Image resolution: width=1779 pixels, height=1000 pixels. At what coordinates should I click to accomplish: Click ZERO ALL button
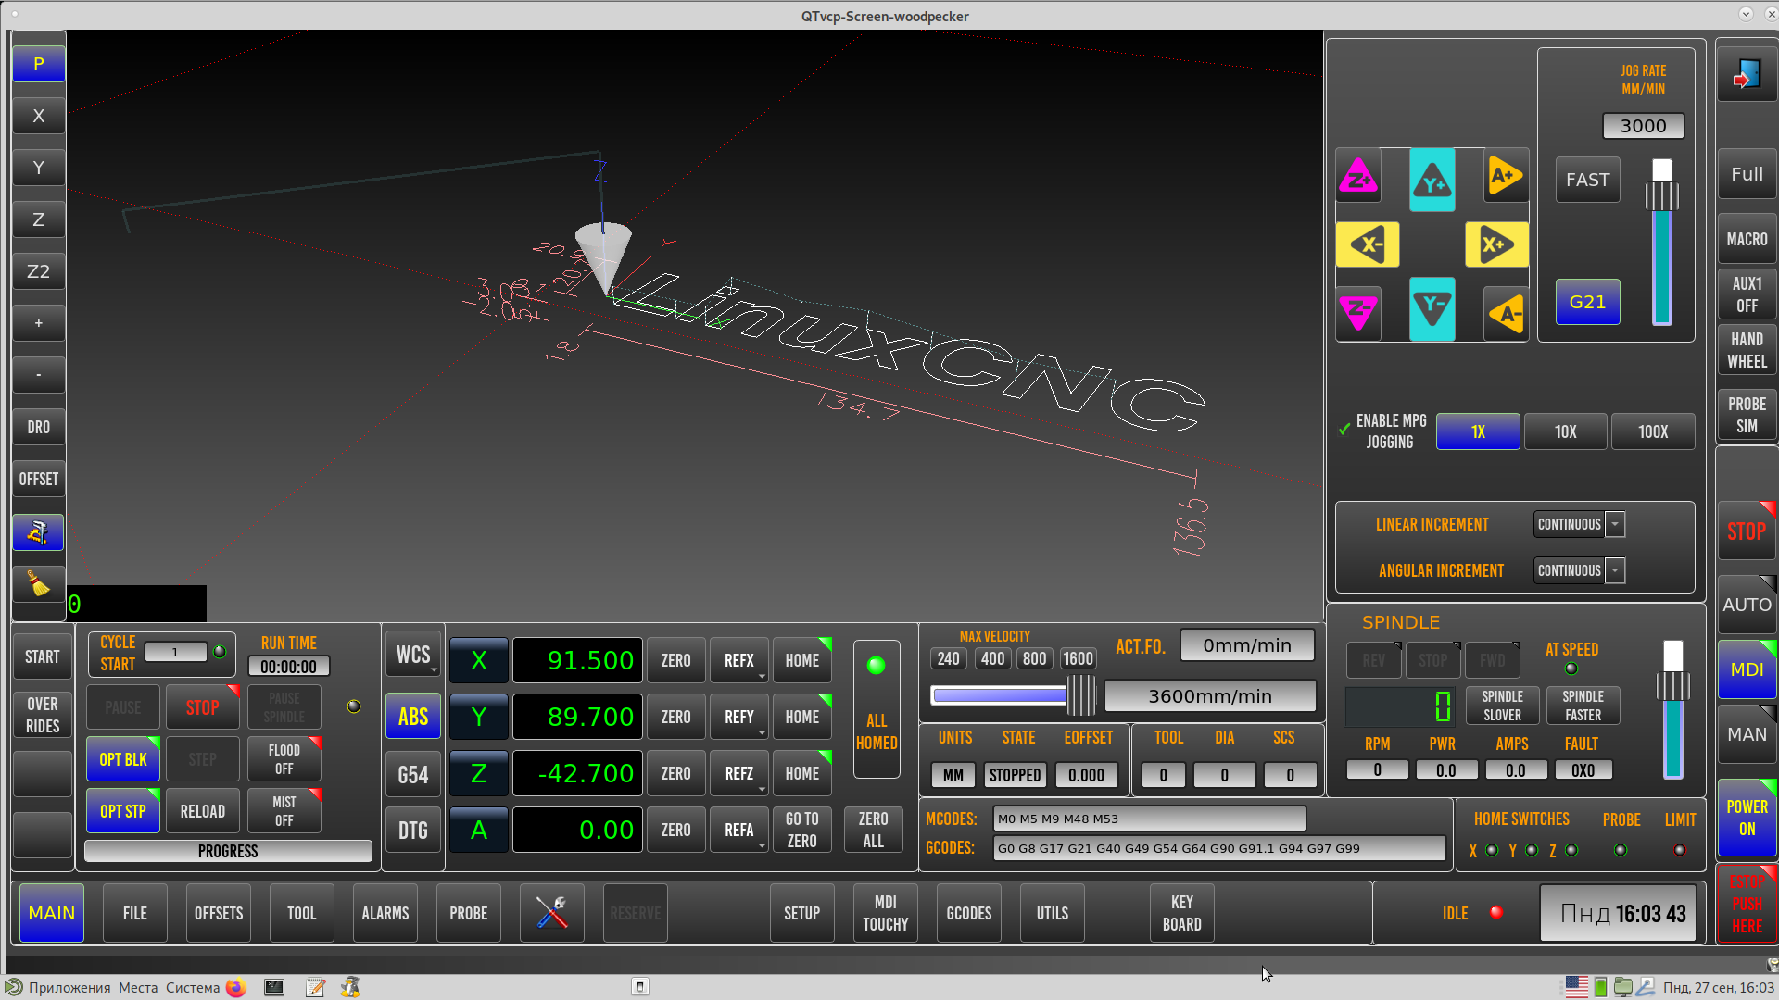873,830
